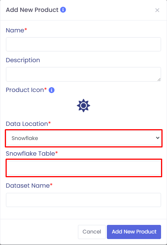Click the Dataset Name input field
The height and width of the screenshot is (245, 167).
[83, 200]
